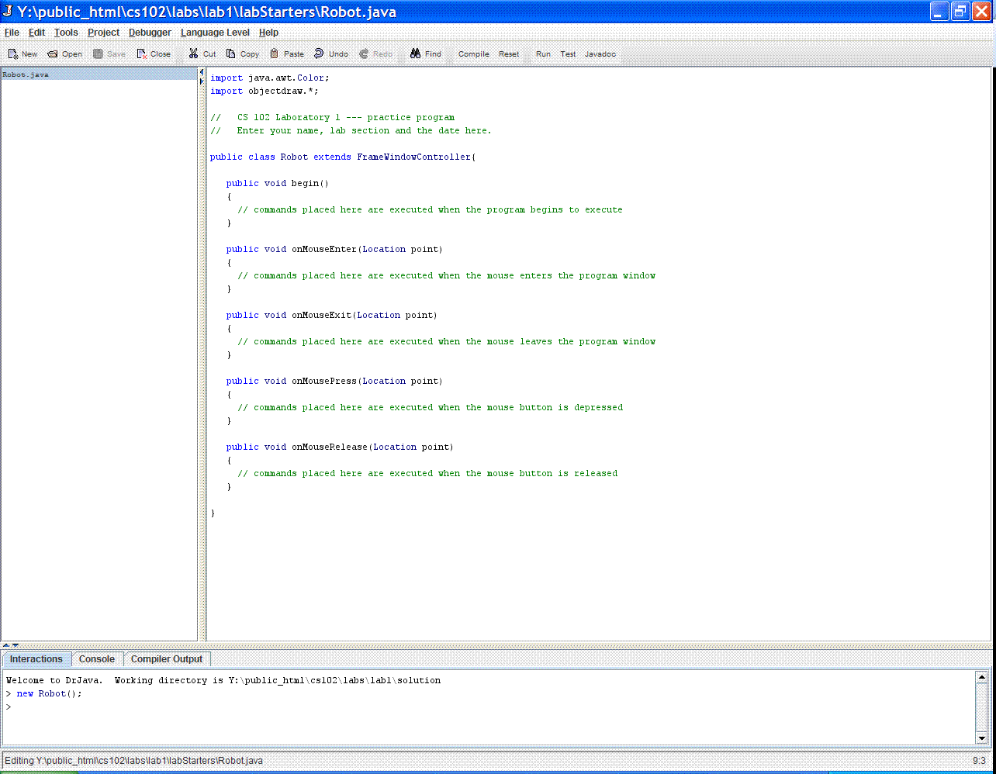Switch to the Console tab
The image size is (996, 774).
click(97, 659)
